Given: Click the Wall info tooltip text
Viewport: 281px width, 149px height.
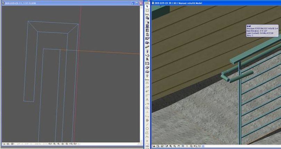Looking at the screenshot, I should coord(262,31).
